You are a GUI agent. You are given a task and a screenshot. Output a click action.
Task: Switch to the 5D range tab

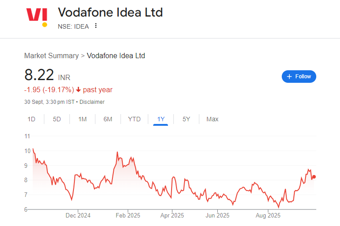point(57,119)
